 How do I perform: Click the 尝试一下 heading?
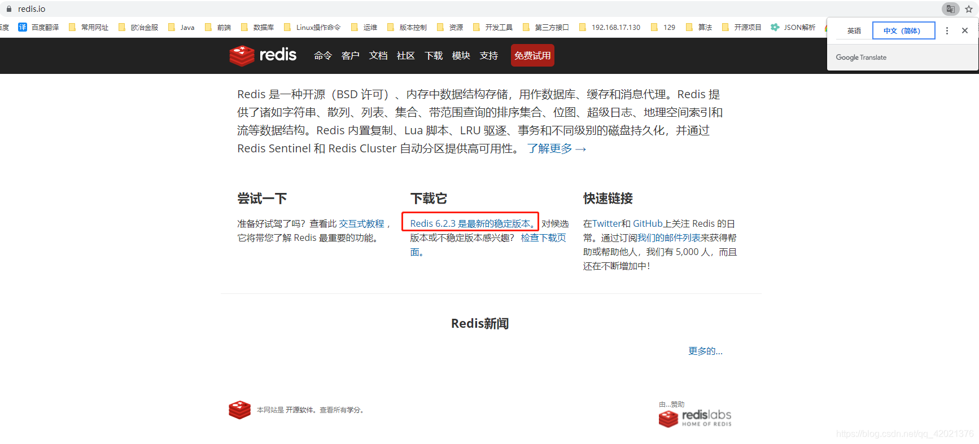262,199
